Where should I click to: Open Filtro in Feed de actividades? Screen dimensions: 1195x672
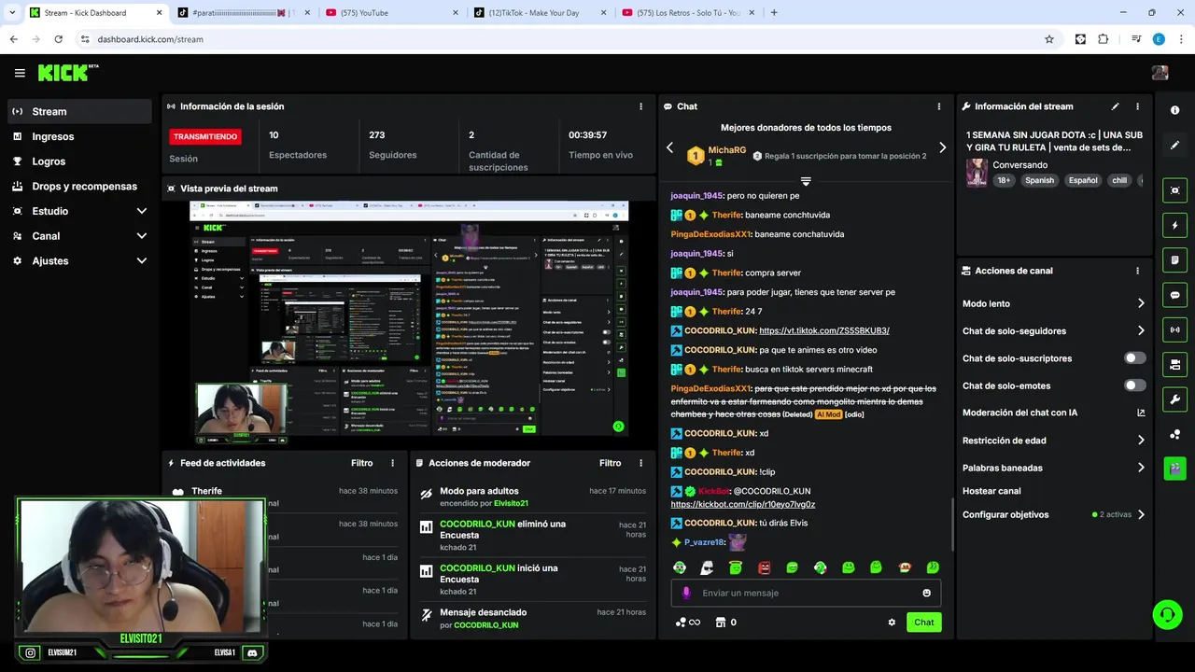coord(362,463)
